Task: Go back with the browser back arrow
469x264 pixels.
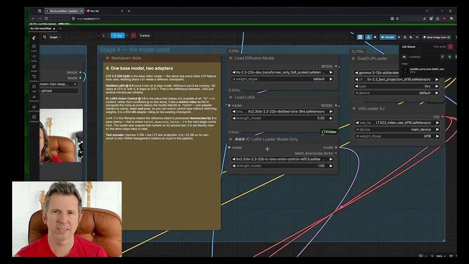Action: click(33, 18)
